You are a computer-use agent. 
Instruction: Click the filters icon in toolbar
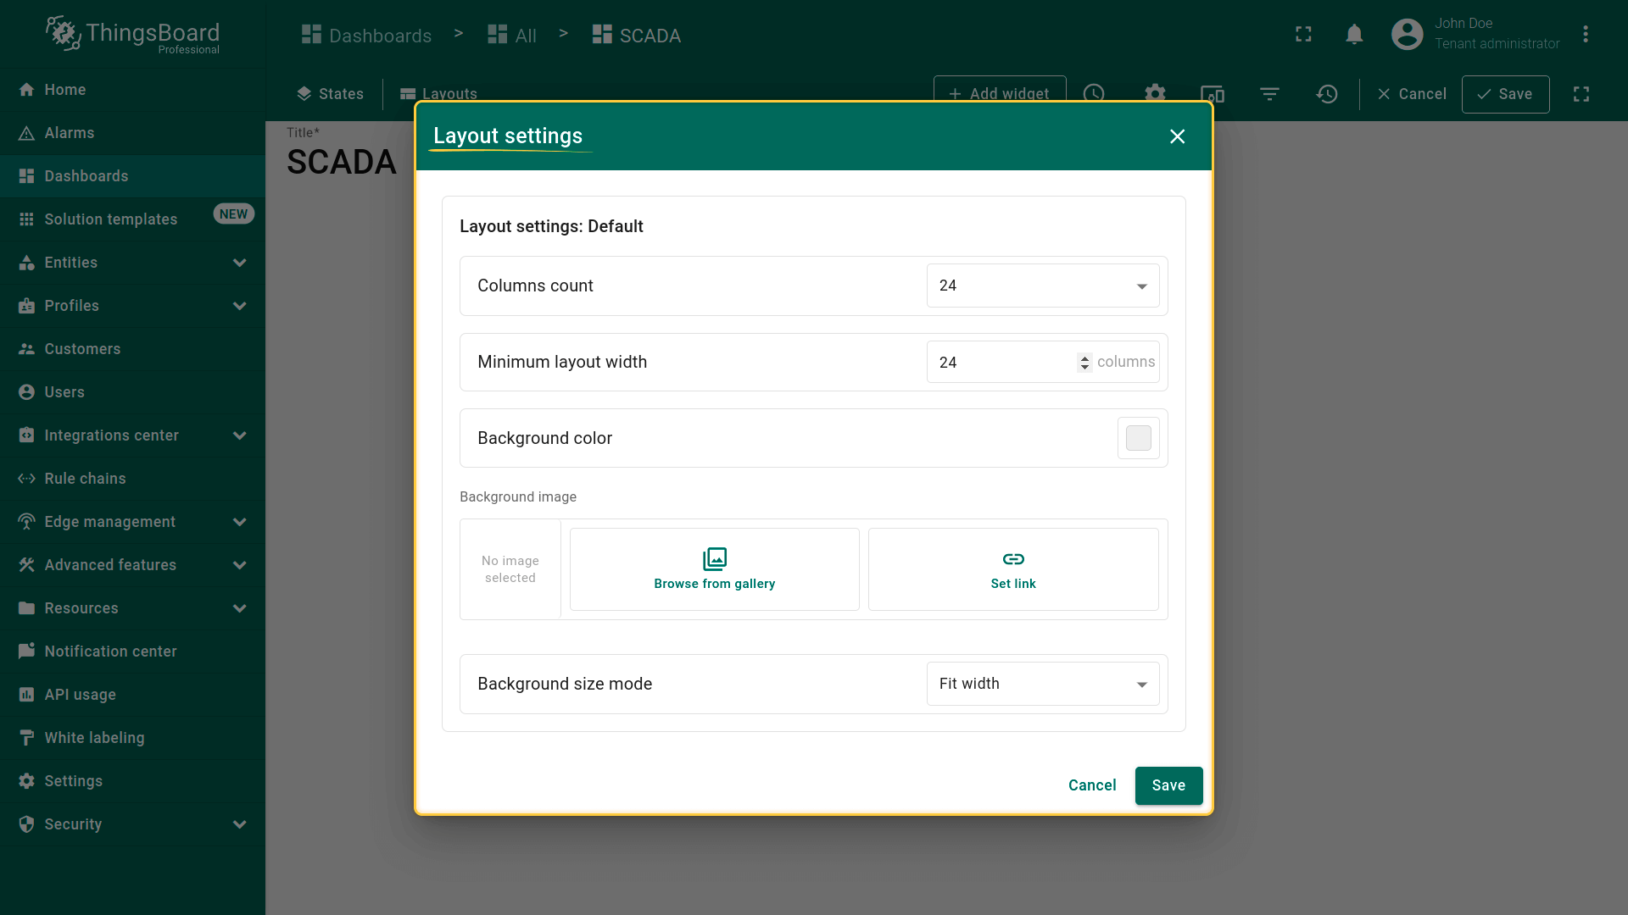tap(1269, 94)
